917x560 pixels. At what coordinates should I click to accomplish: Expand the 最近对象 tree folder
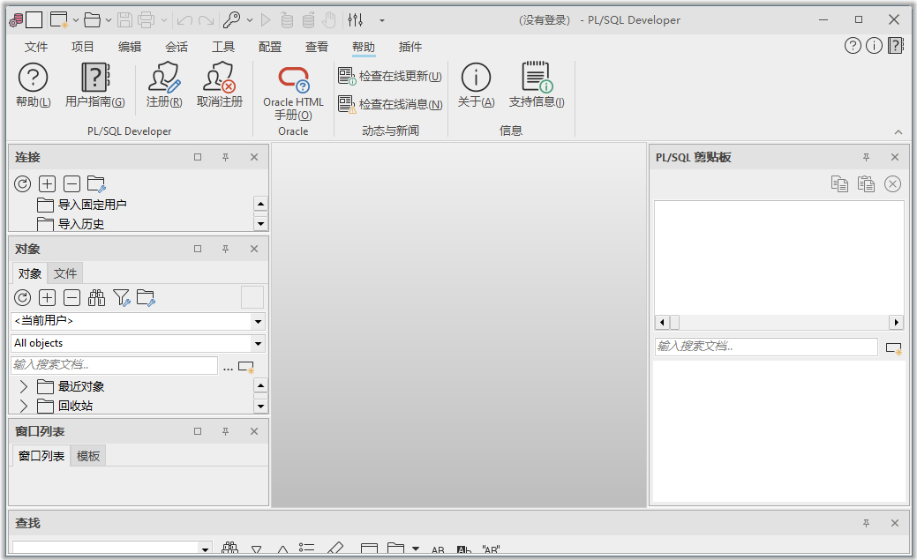click(x=24, y=387)
